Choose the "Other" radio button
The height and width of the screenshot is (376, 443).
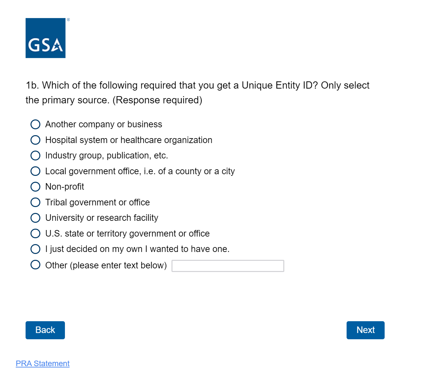(x=35, y=265)
